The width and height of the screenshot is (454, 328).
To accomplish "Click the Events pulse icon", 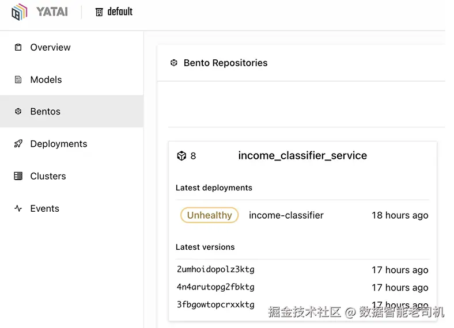I will click(x=18, y=208).
